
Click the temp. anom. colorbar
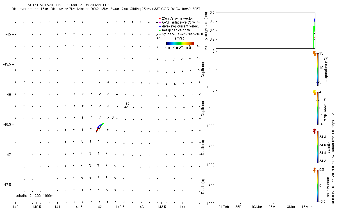[x=318, y=108]
